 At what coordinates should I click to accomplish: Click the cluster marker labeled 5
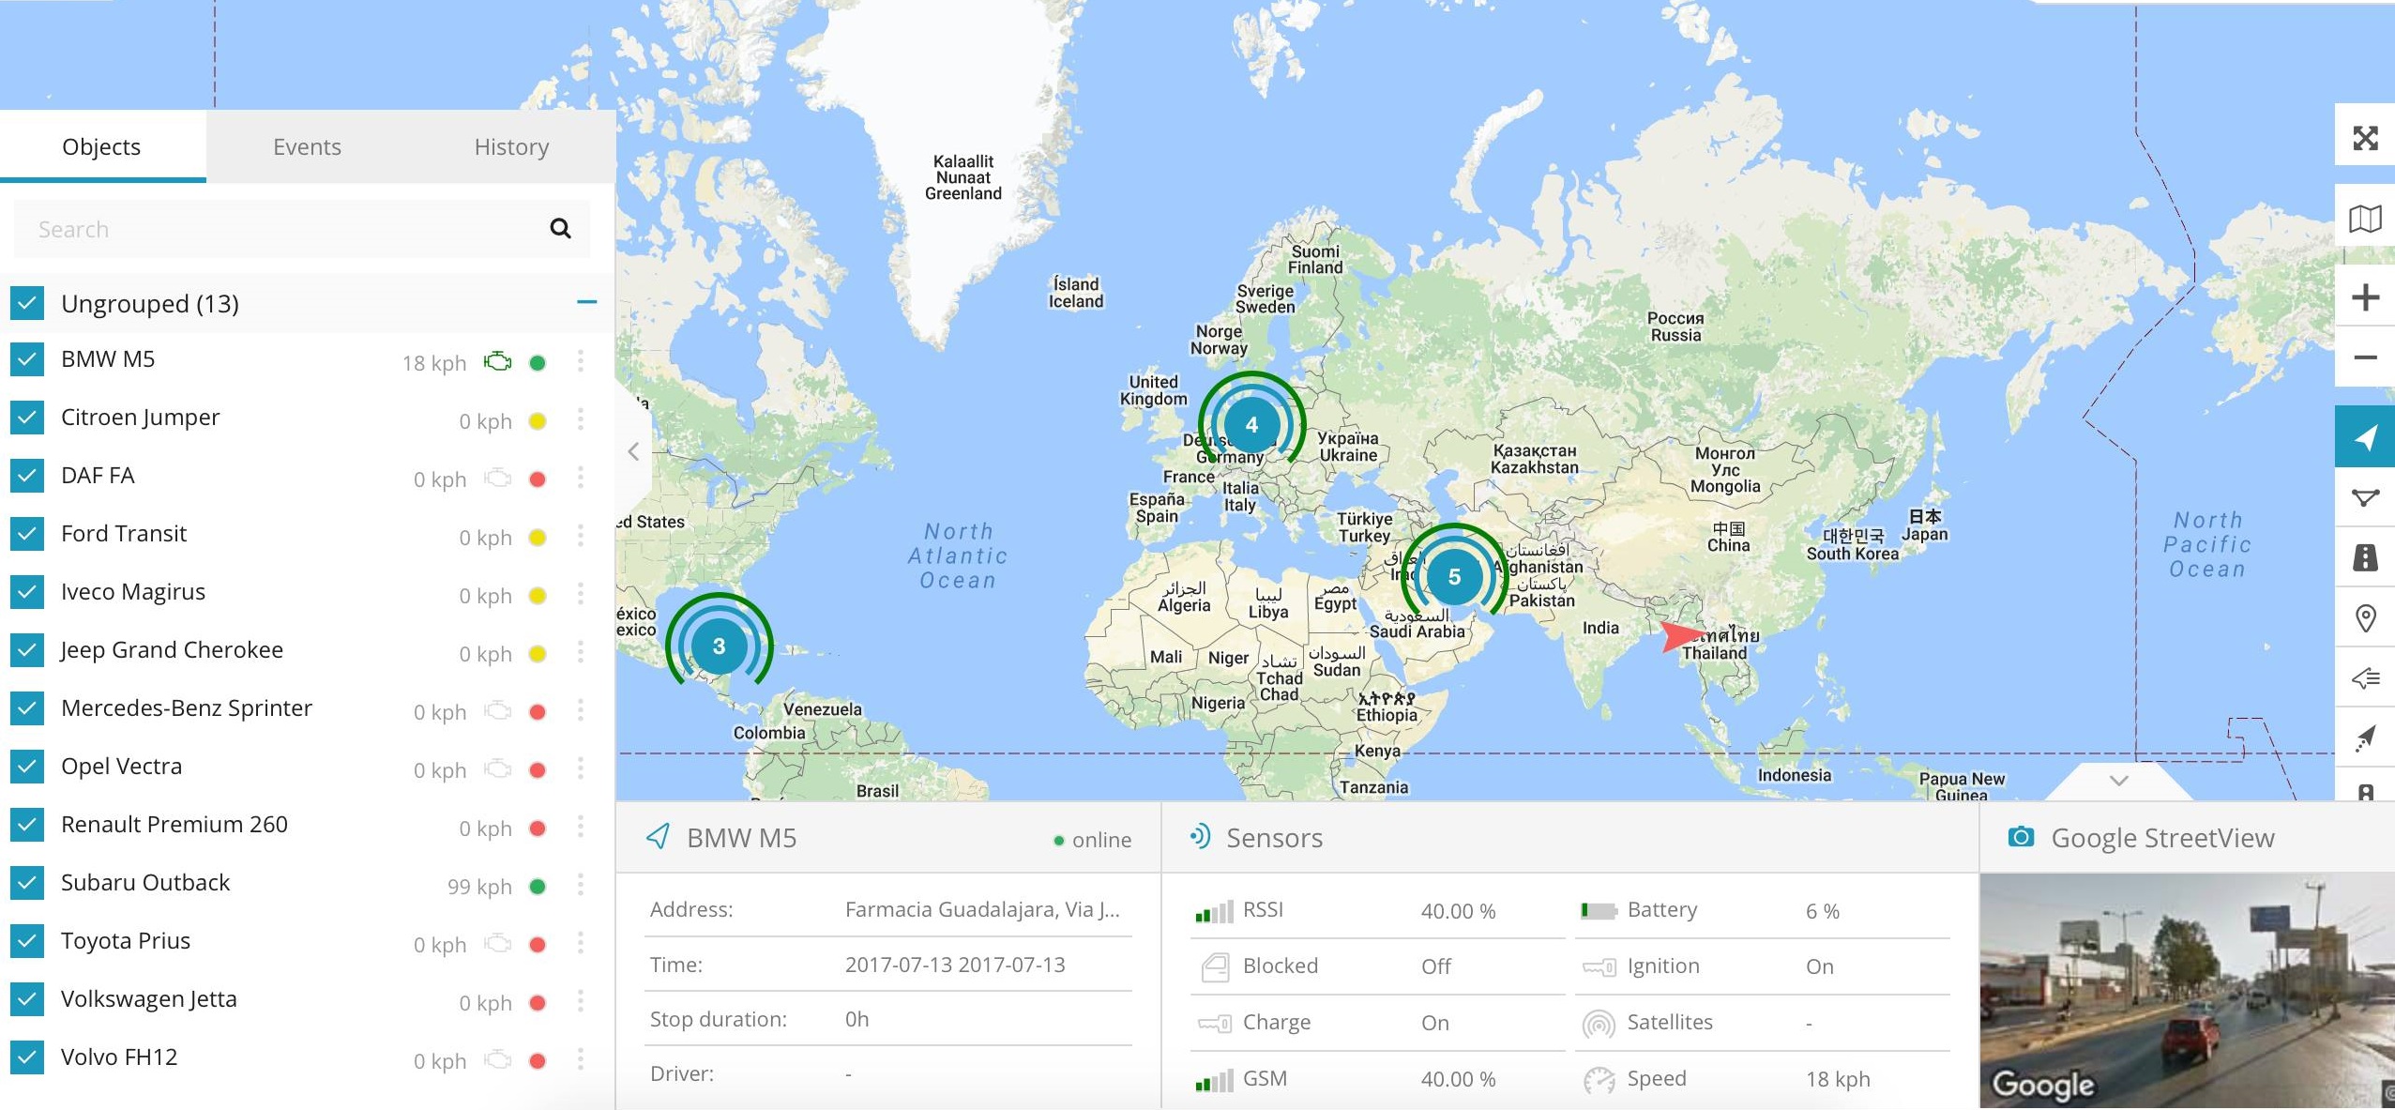tap(1454, 577)
